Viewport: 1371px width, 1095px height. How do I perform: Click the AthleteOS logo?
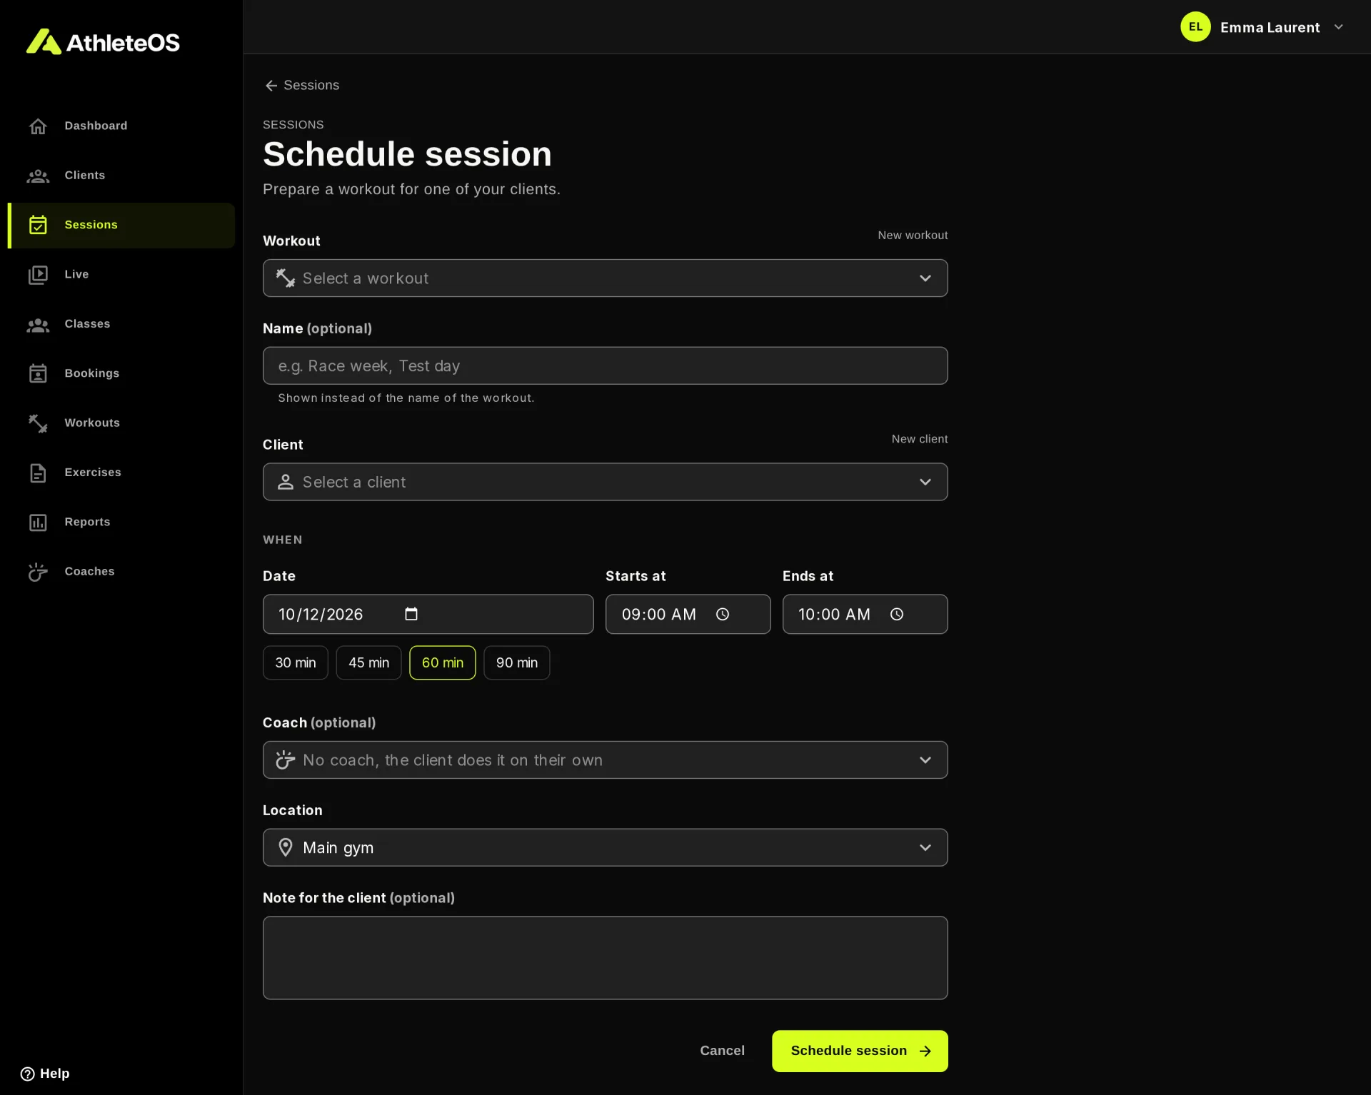click(103, 42)
